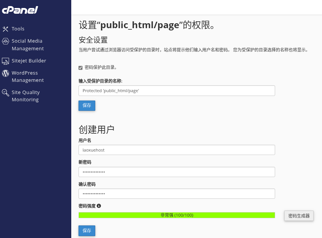Select the Social Media Management text label
322x238 pixels.
coord(27,45)
